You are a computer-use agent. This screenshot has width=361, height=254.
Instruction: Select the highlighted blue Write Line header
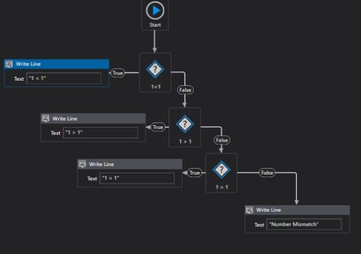pos(57,64)
